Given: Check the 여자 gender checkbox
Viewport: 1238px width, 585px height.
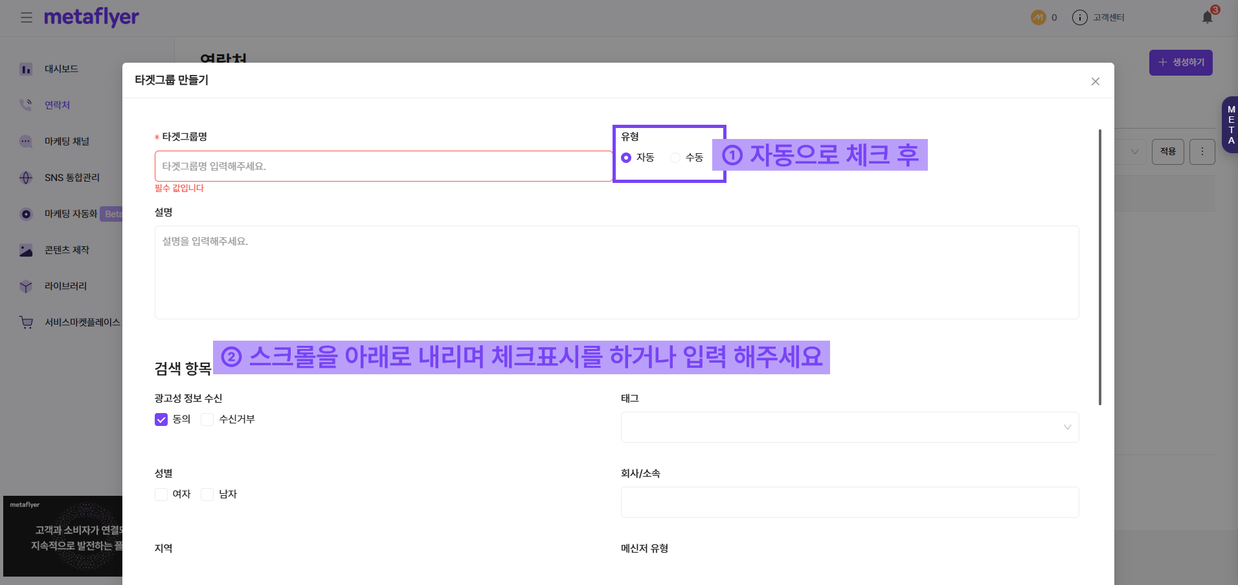Looking at the screenshot, I should pos(161,495).
